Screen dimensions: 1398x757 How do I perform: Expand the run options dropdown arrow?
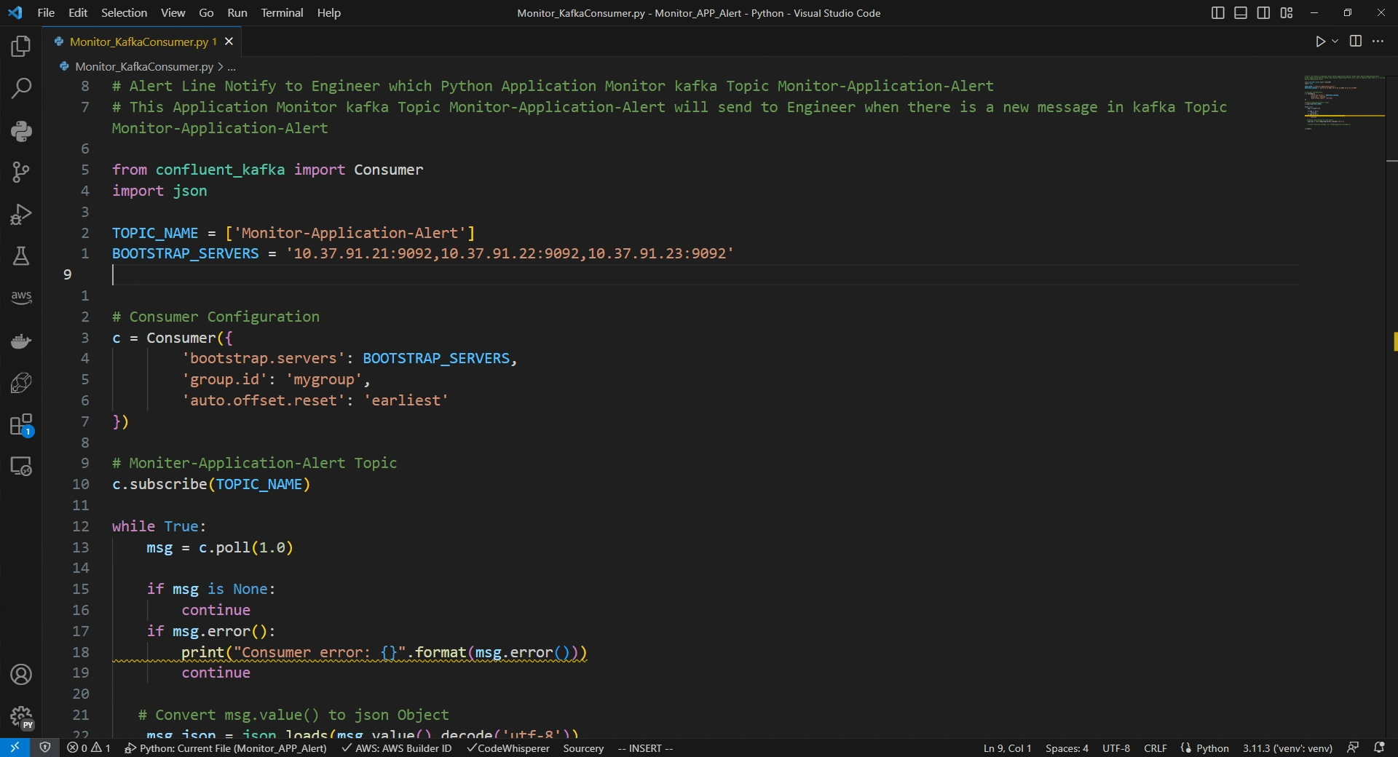pyautogui.click(x=1335, y=41)
